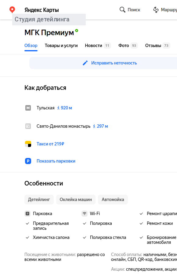Open walking route 297 м to bus stop

pos(100,126)
